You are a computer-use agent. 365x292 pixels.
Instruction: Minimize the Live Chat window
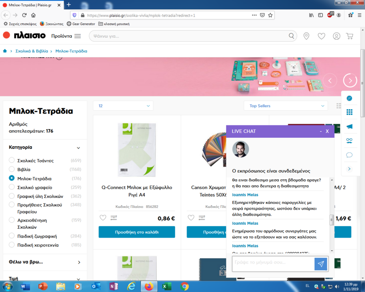point(321,131)
